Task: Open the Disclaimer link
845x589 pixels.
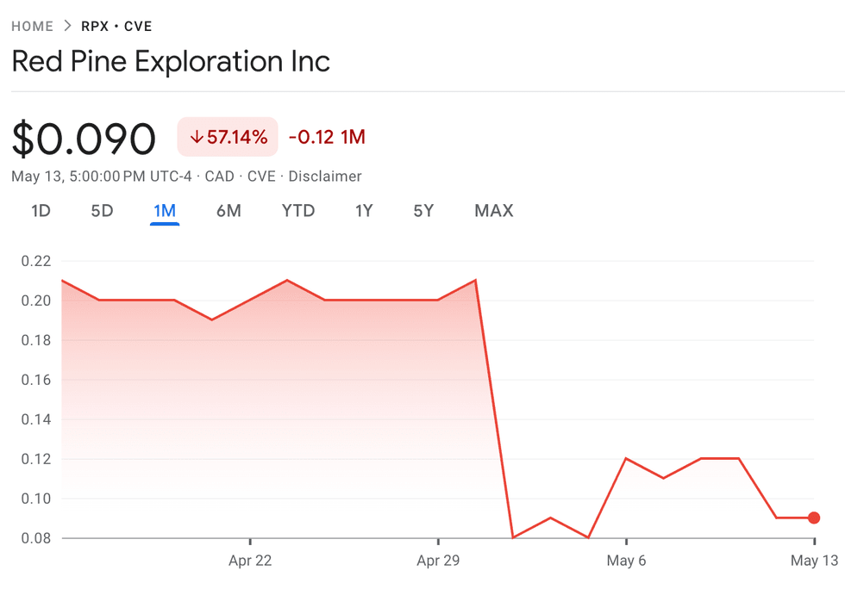Action: (325, 177)
